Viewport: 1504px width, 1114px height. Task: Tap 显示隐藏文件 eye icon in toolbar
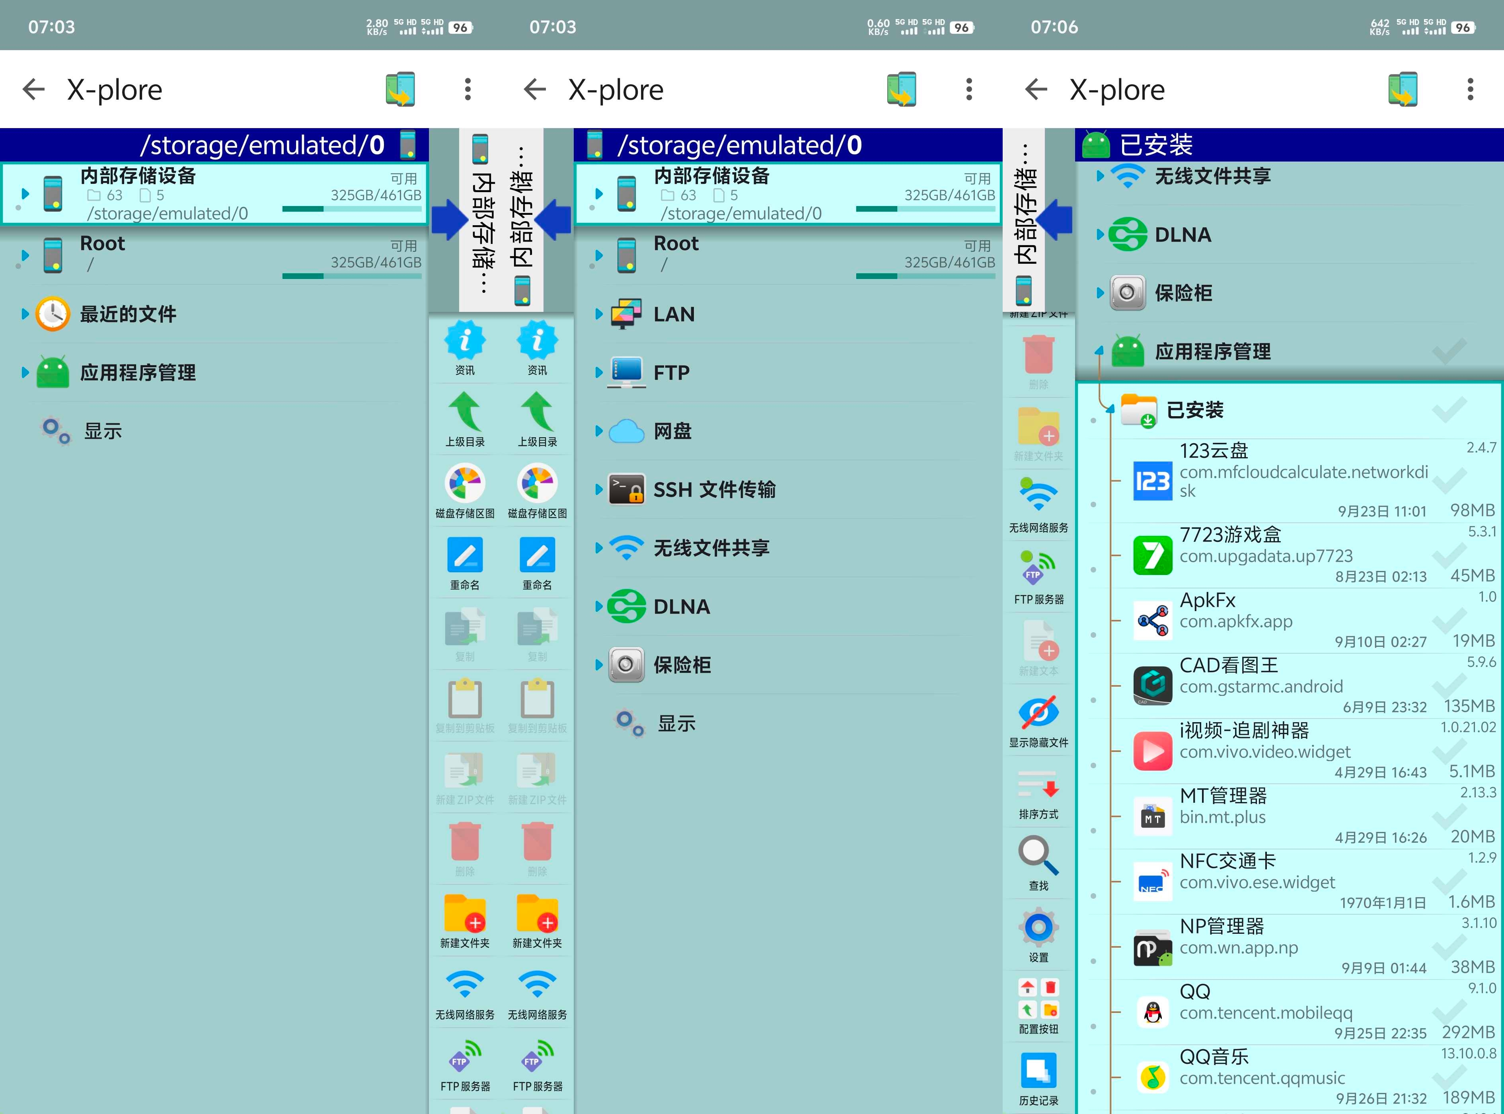click(x=1038, y=713)
